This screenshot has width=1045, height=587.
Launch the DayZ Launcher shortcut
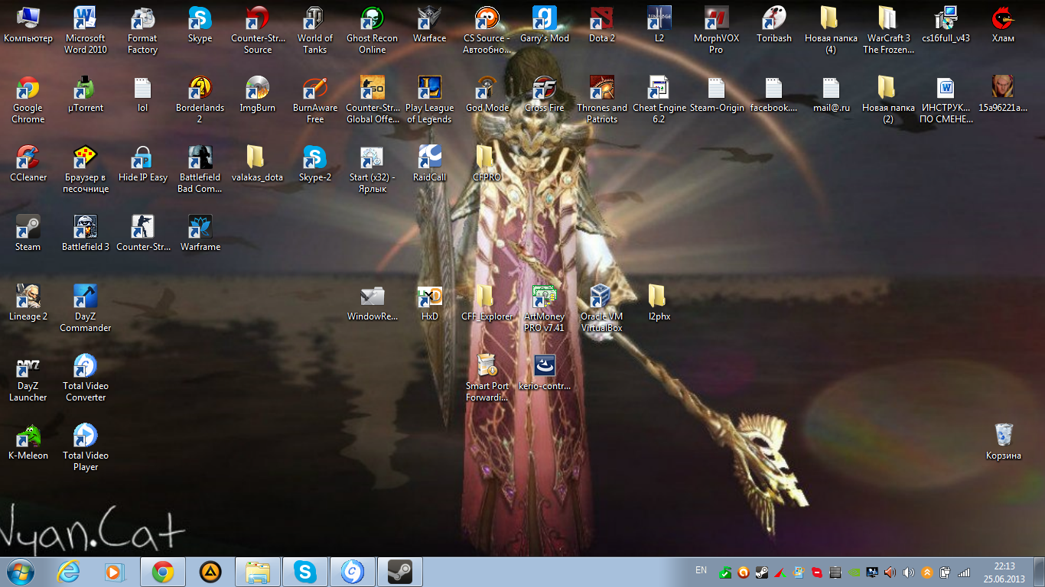28,378
